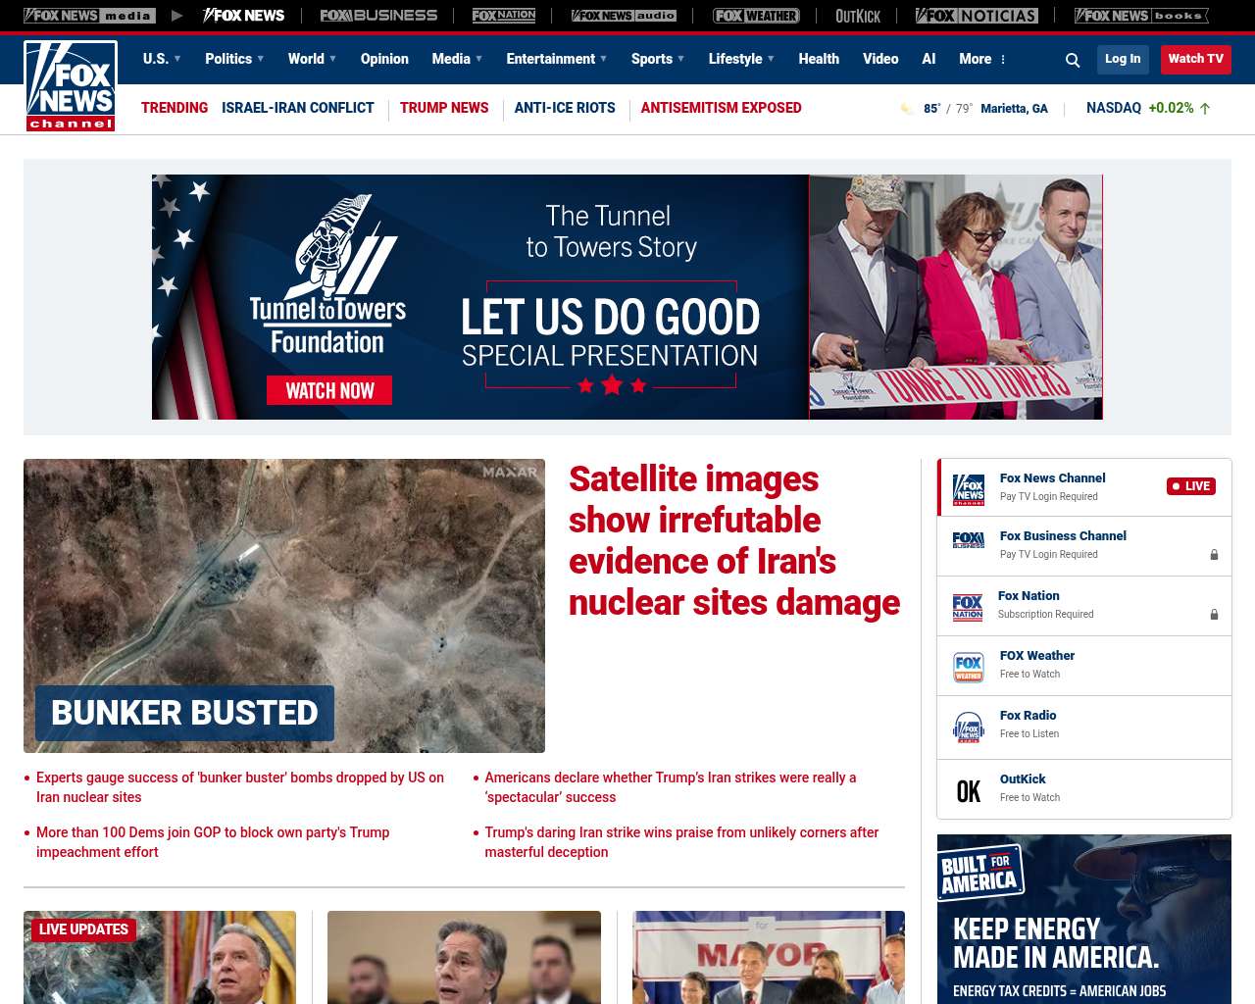The height and width of the screenshot is (1004, 1255).
Task: Open OutKick network logo link
Action: click(858, 16)
